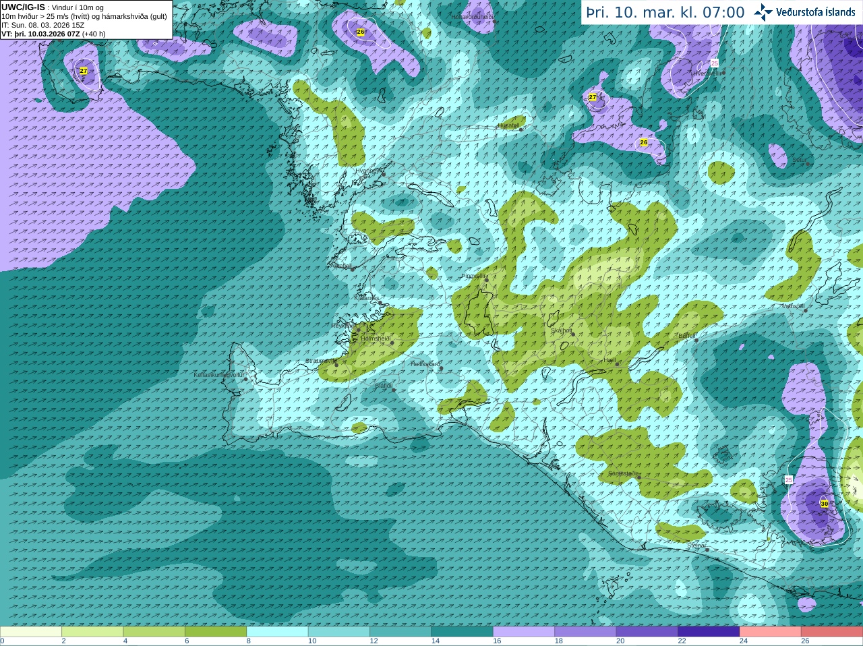This screenshot has width=863, height=646.
Task: Click the yellow 30 maximum gust marker
Action: coord(824,504)
